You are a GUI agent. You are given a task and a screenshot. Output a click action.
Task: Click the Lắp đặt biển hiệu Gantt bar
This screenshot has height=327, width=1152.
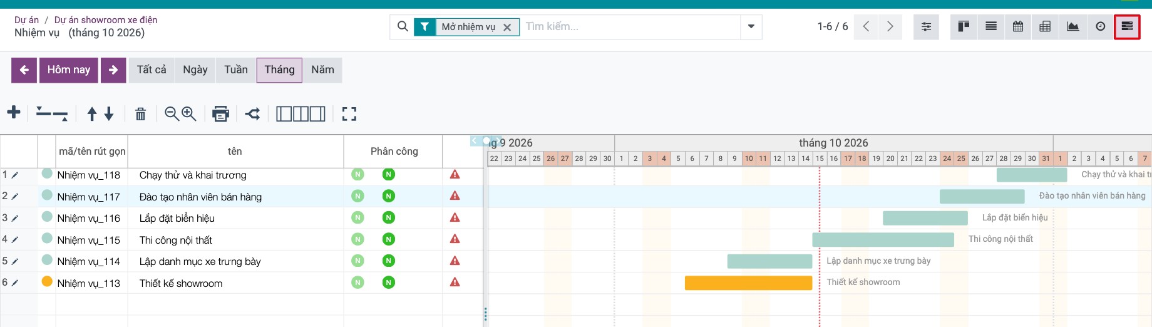925,218
